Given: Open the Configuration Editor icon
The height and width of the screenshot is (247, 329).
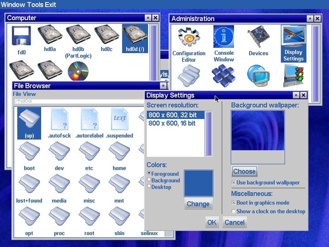Looking at the screenshot, I should coord(189,45).
